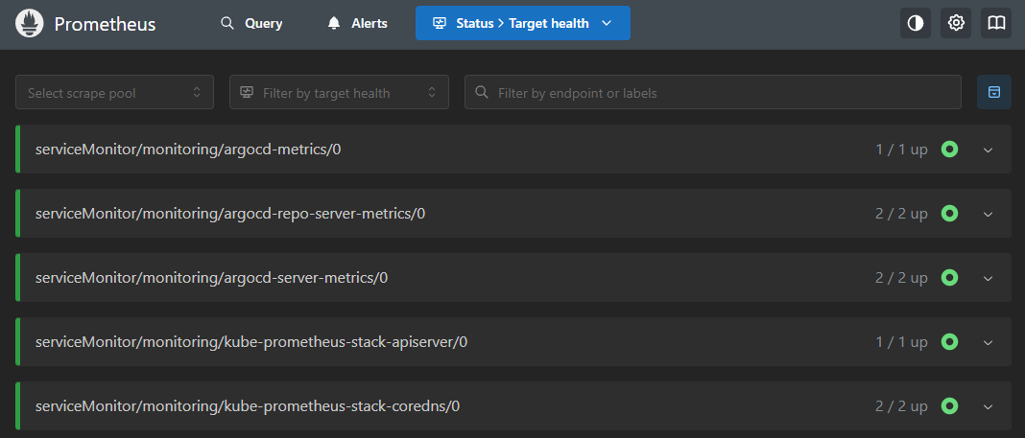The image size is (1025, 438).
Task: Expand the argocd-repo-server-metrics/0 pool chevron
Action: tap(989, 214)
